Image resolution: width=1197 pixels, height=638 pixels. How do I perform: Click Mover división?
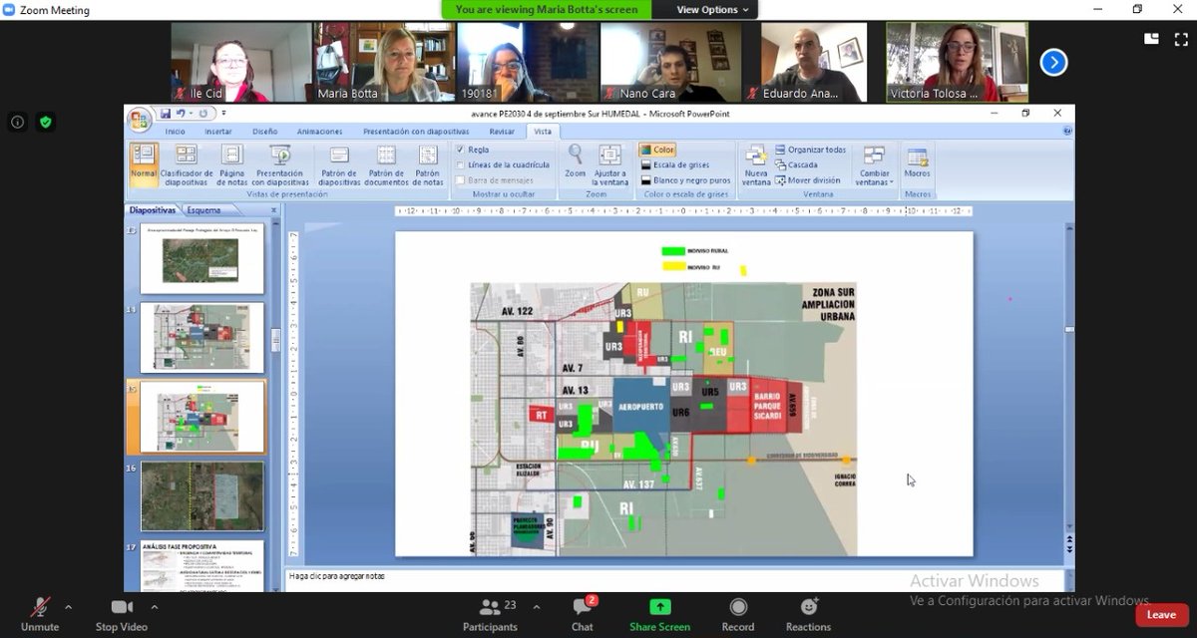tap(807, 180)
